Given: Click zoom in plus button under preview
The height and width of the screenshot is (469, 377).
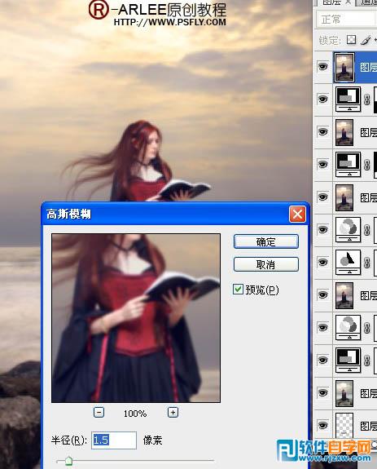Looking at the screenshot, I should (x=173, y=413).
